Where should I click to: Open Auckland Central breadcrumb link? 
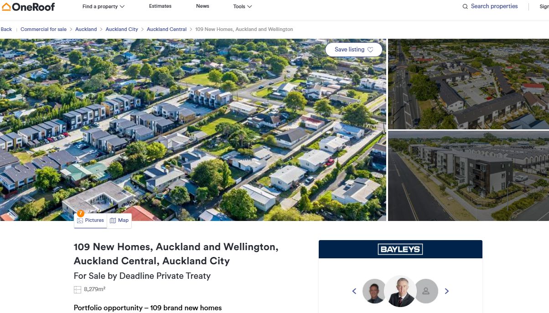(166, 29)
